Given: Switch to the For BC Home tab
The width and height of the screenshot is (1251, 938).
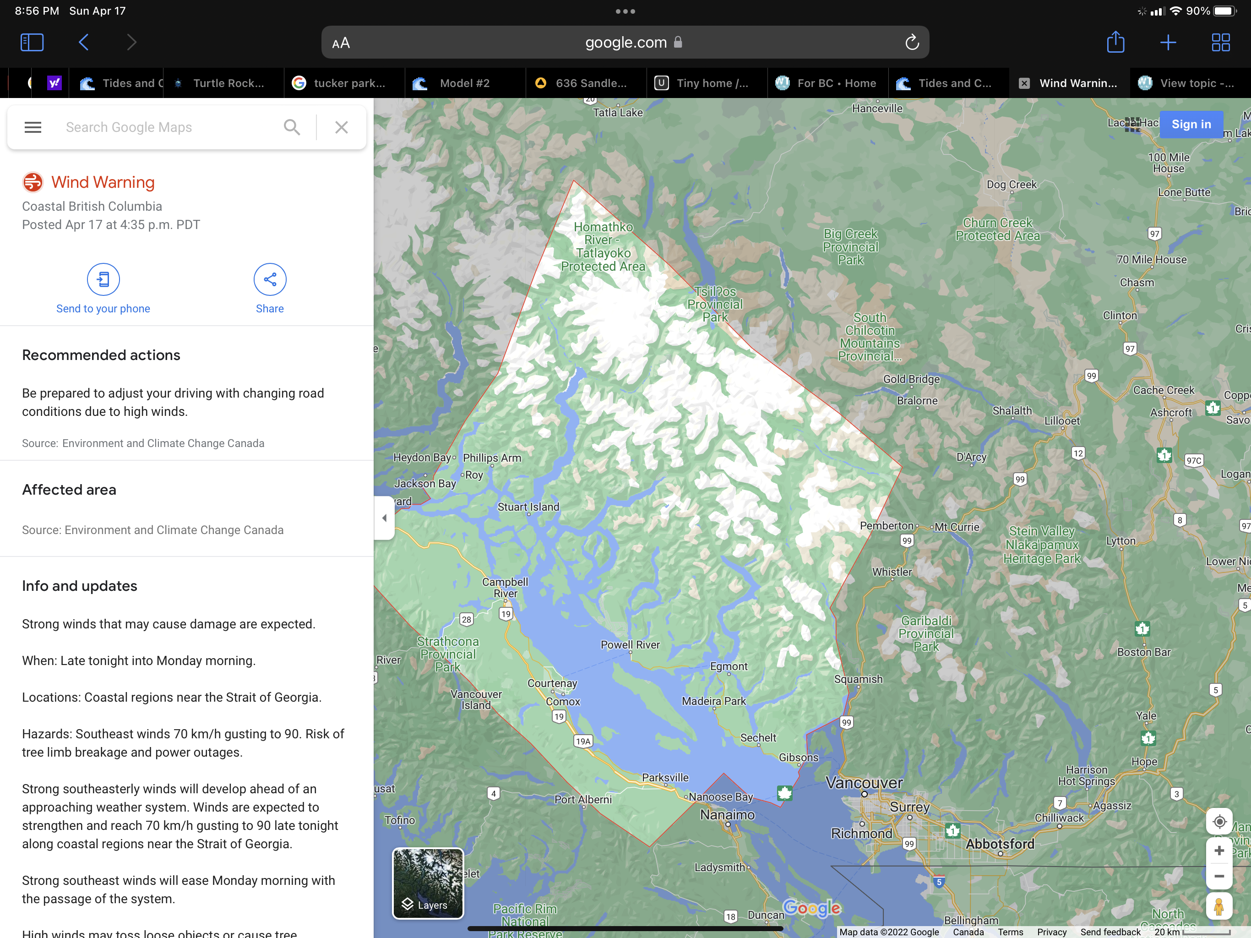Looking at the screenshot, I should click(x=828, y=83).
